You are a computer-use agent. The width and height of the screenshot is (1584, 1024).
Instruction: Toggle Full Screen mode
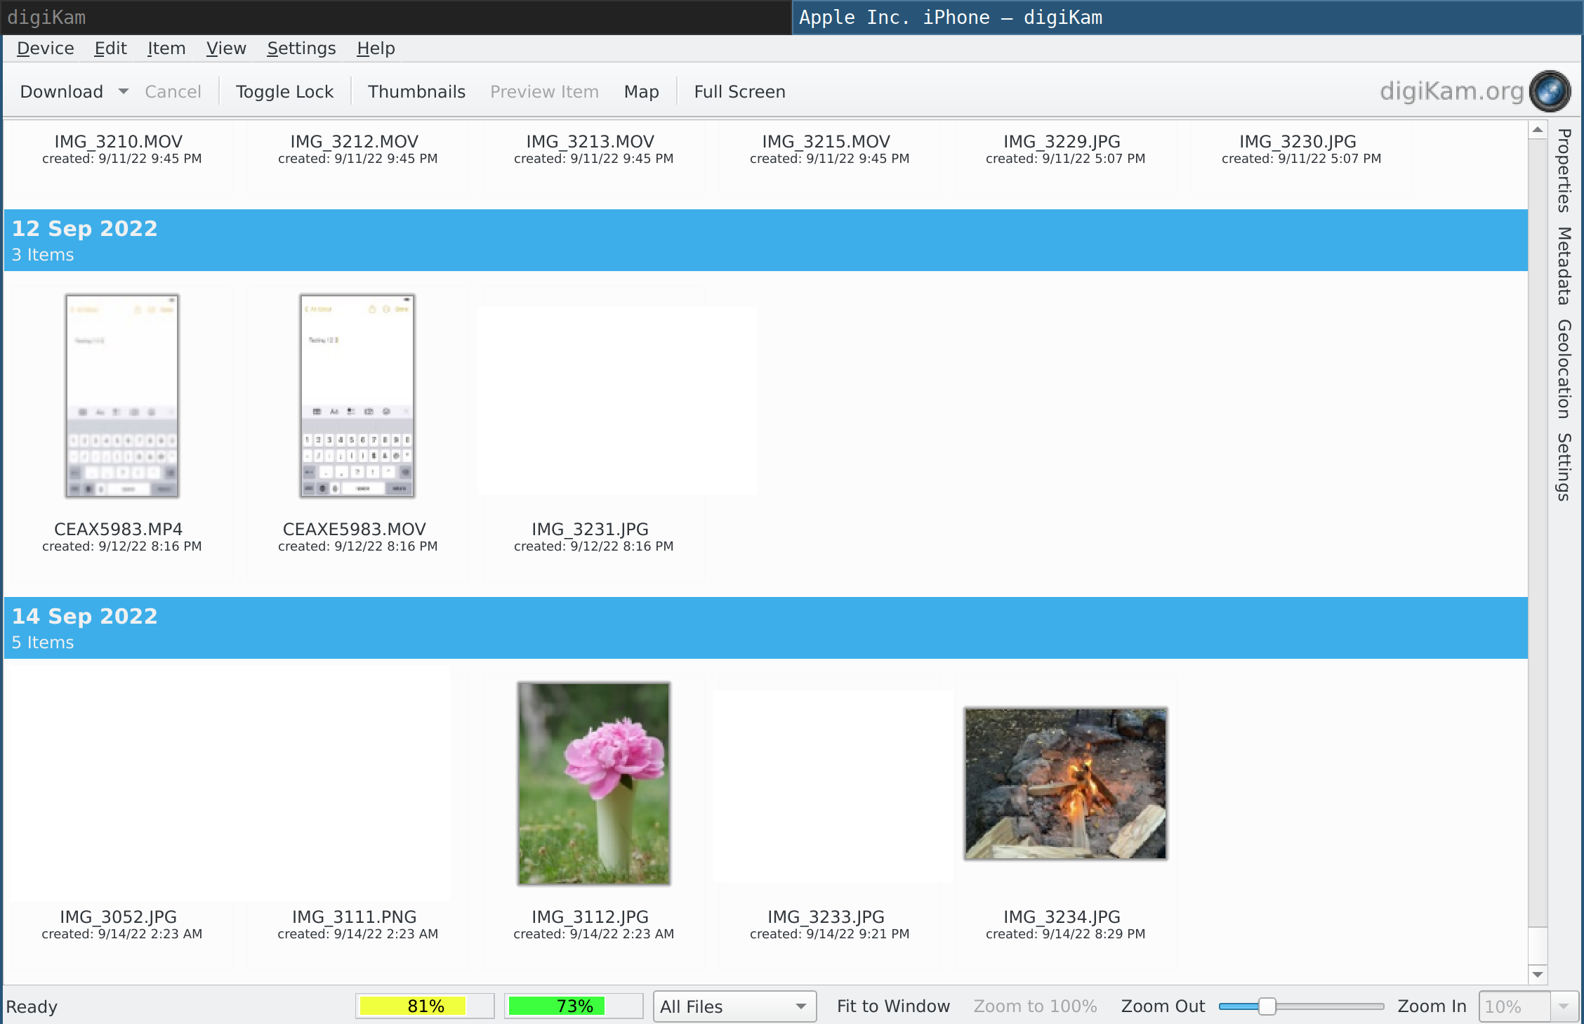[x=739, y=91]
